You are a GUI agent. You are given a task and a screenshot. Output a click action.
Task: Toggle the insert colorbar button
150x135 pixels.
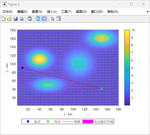(x=38, y=19)
